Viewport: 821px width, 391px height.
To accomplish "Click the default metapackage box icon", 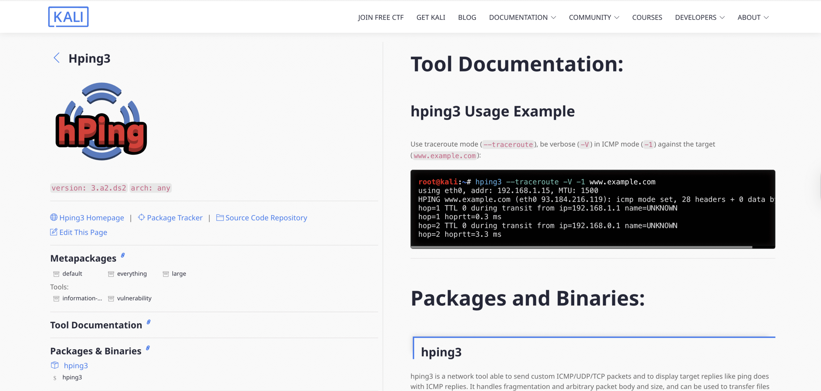I will 56,274.
